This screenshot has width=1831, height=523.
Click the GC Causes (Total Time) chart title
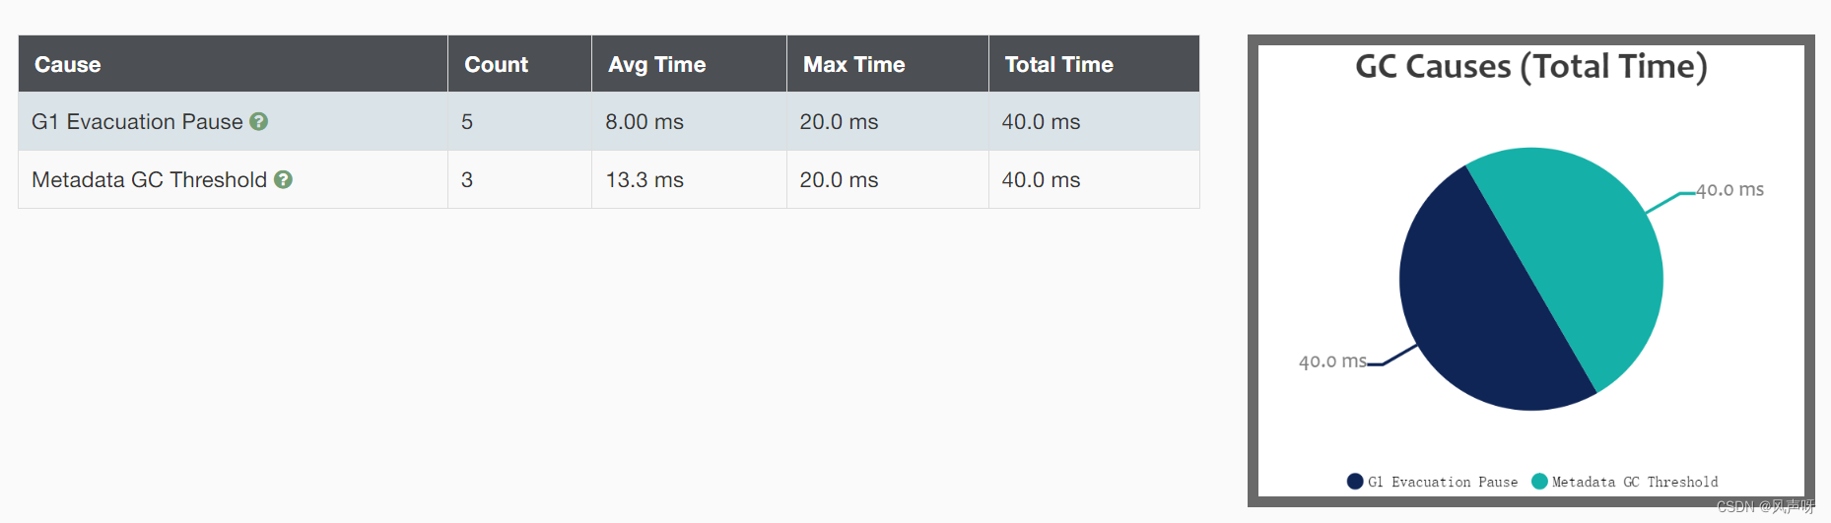coord(1531,66)
